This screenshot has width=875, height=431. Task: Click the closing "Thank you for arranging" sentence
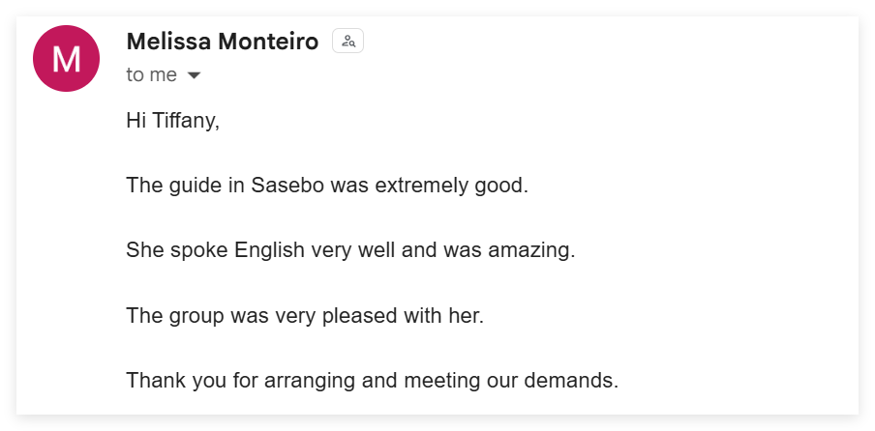tap(372, 380)
